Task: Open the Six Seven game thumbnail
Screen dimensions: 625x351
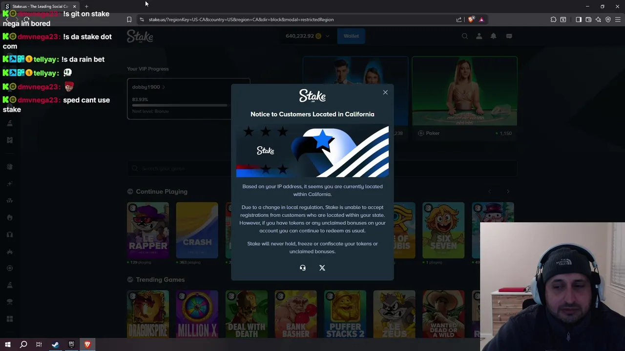Action: (443, 230)
